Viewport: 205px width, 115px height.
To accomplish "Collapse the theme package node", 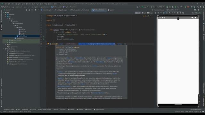I will [x=15, y=27].
